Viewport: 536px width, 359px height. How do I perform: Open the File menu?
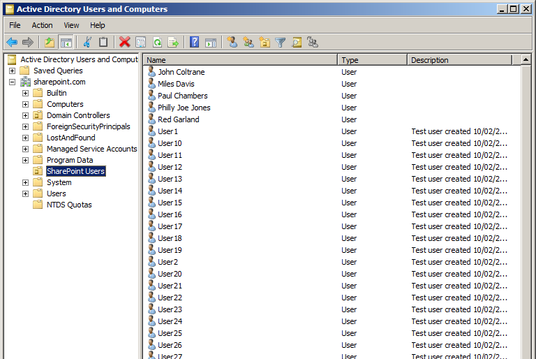[x=15, y=25]
